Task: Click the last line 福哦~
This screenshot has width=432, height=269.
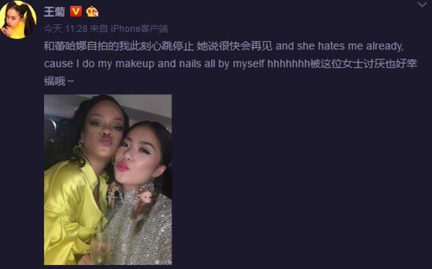Action: [x=59, y=81]
